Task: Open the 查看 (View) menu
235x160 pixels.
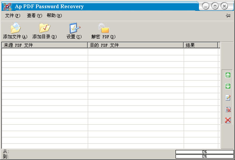Action: (x=34, y=16)
